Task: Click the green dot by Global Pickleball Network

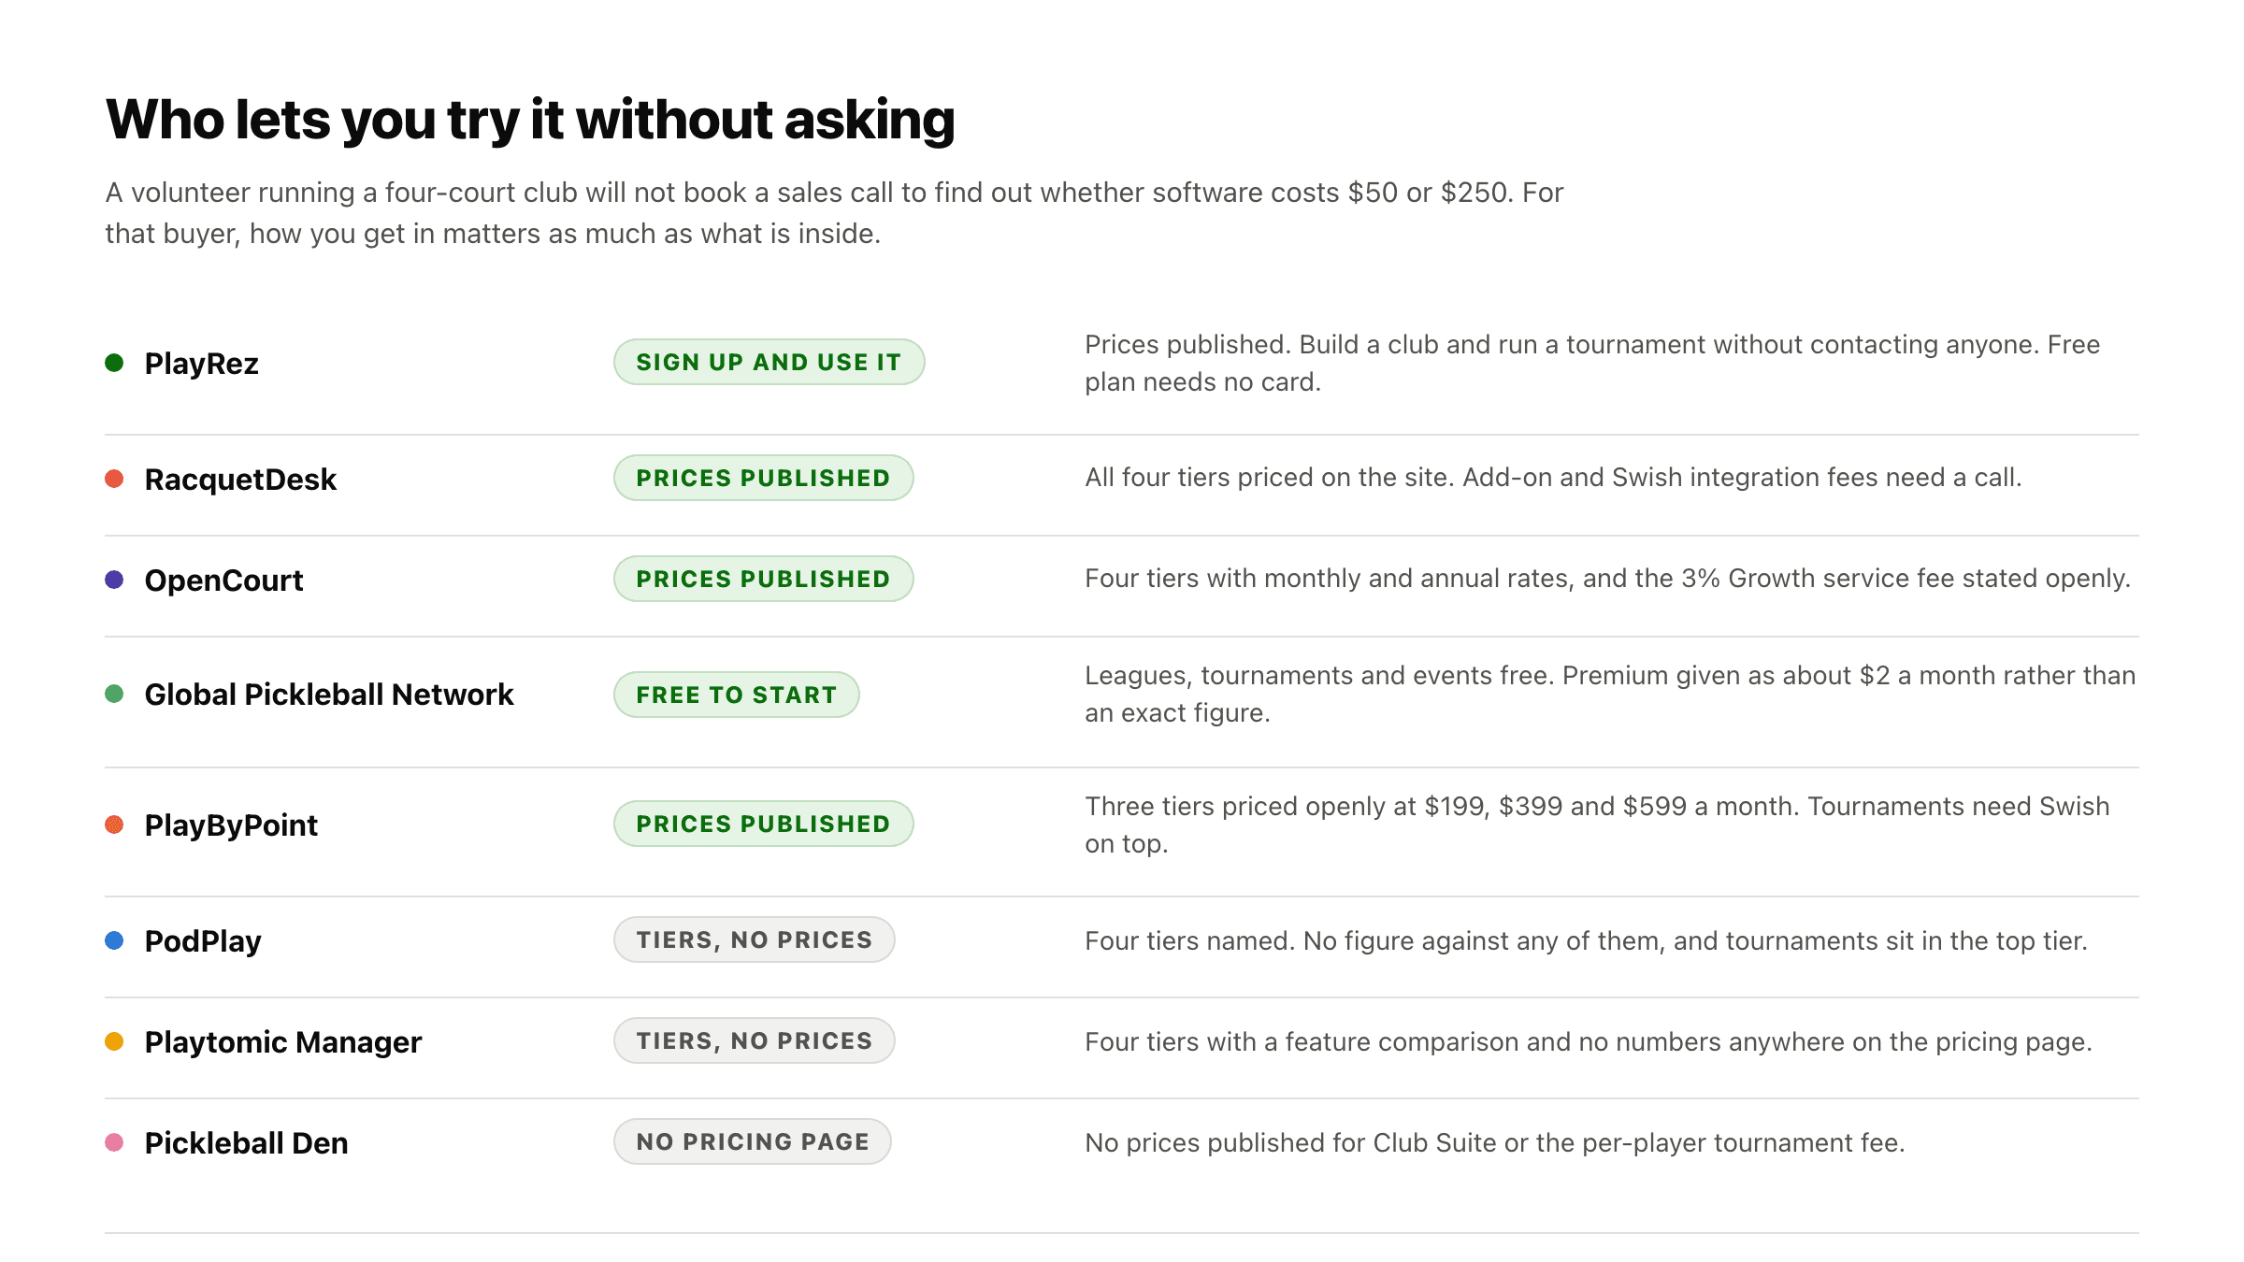Action: pos(114,694)
